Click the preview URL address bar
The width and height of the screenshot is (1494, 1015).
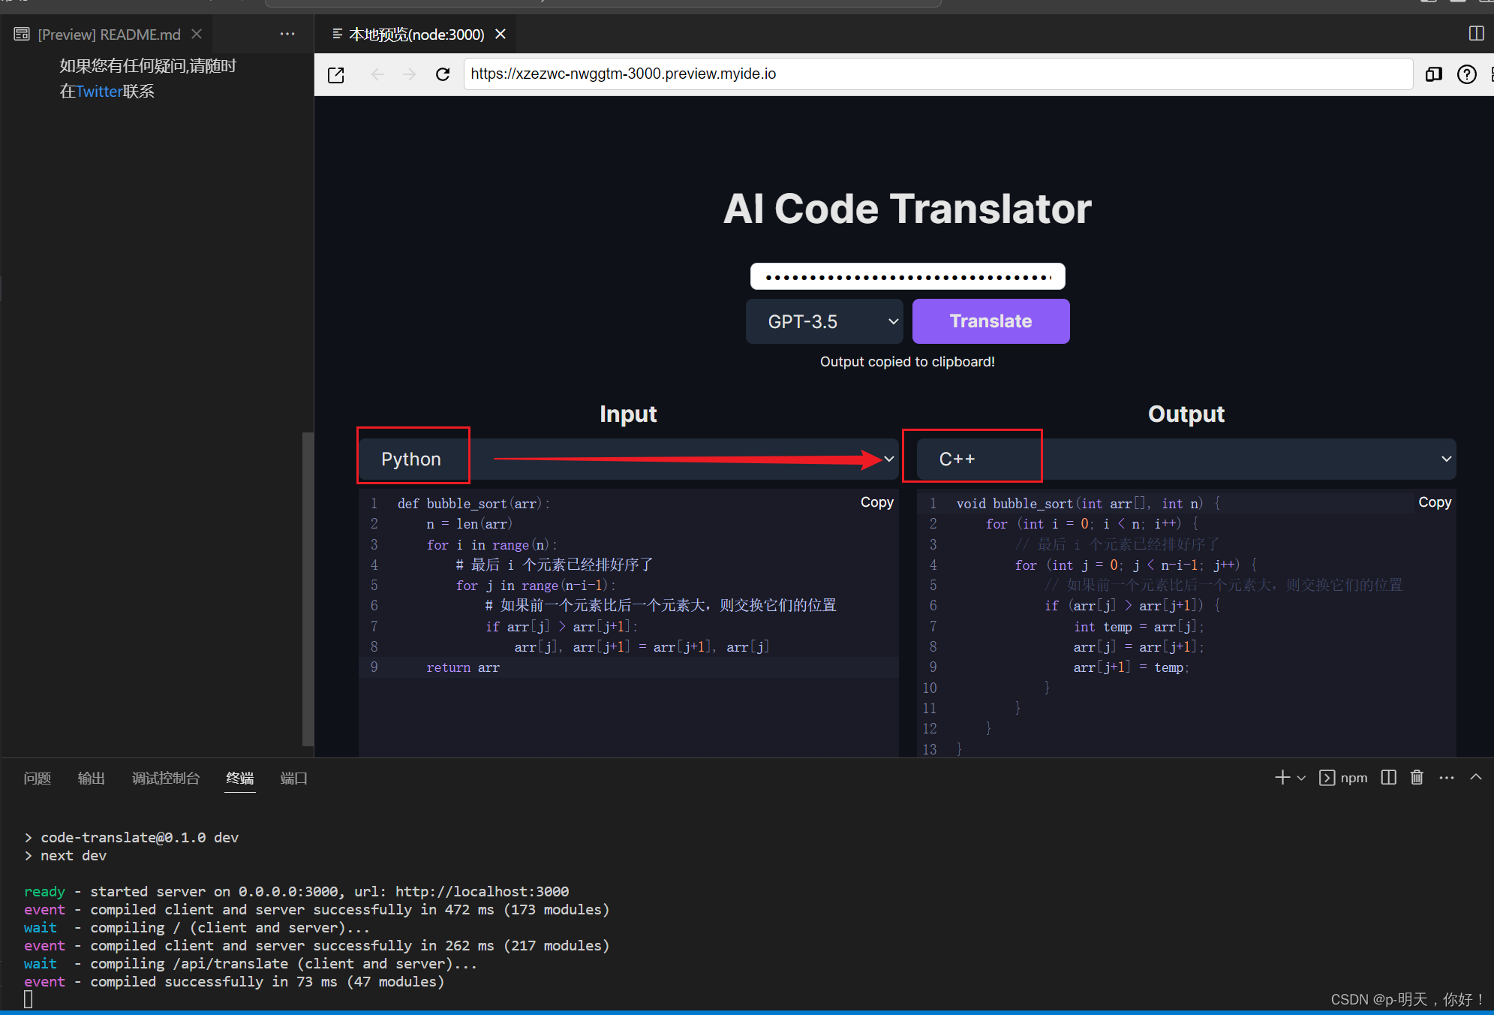point(938,74)
